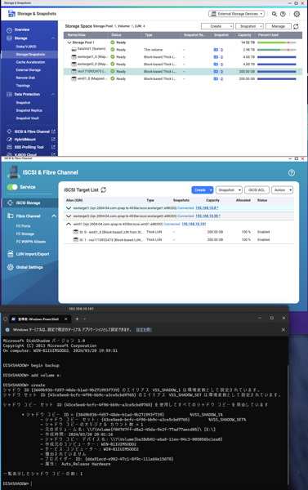This screenshot has height=490, width=308.
Task: Open the Snapshot dropdown in Storage Space
Action: pyautogui.click(x=249, y=27)
